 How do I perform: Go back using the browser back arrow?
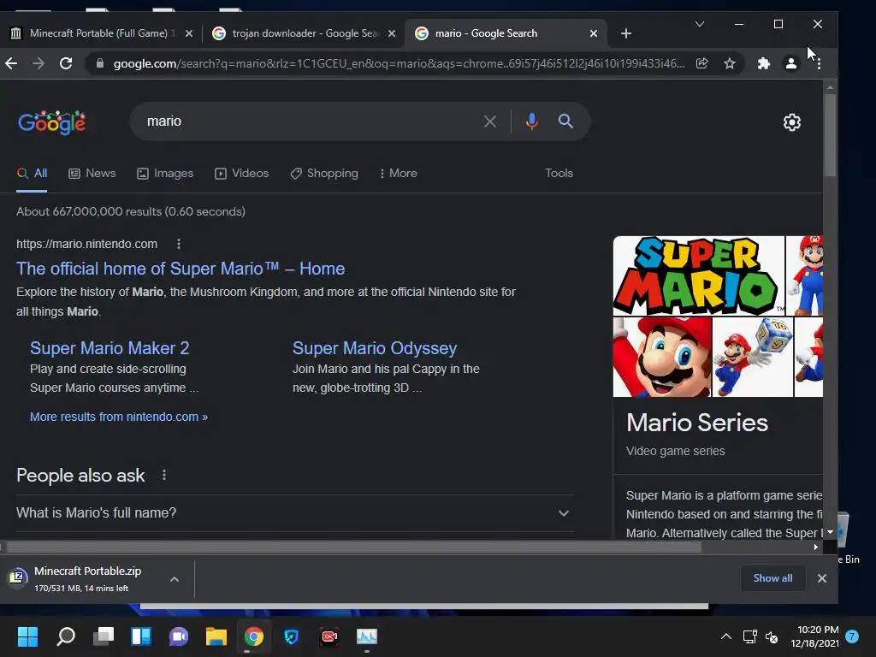tap(11, 63)
